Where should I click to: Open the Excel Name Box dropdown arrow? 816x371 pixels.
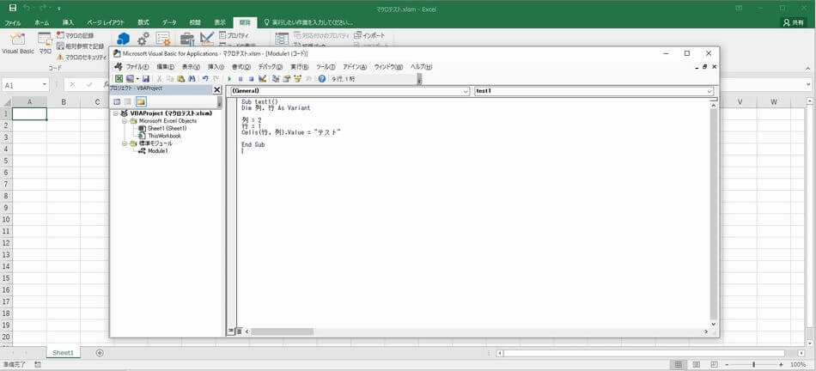point(45,84)
